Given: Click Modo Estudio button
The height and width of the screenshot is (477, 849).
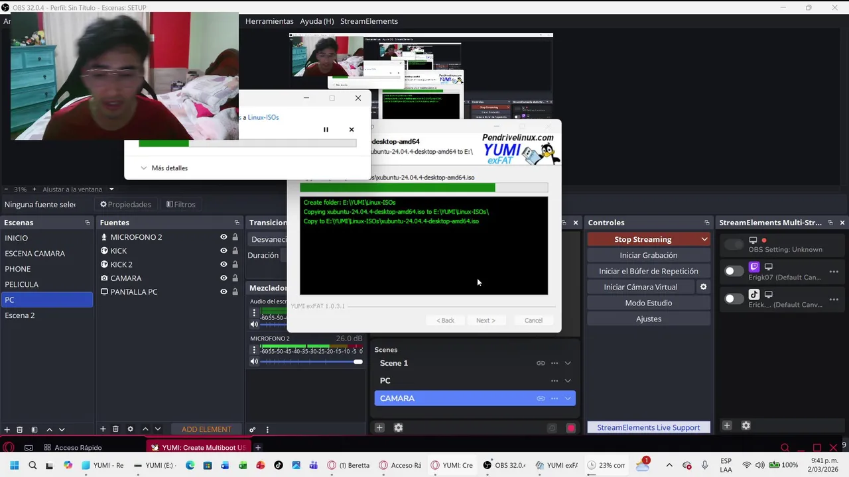Looking at the screenshot, I should 649,303.
